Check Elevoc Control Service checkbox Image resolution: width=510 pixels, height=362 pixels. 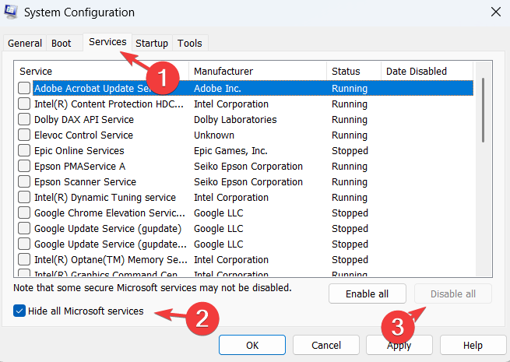pos(24,135)
